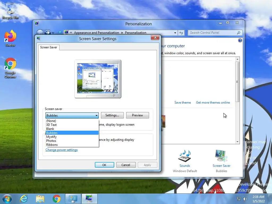Choose Mystify screen saver
Viewport: 272px width, 204px height.
pos(72,137)
